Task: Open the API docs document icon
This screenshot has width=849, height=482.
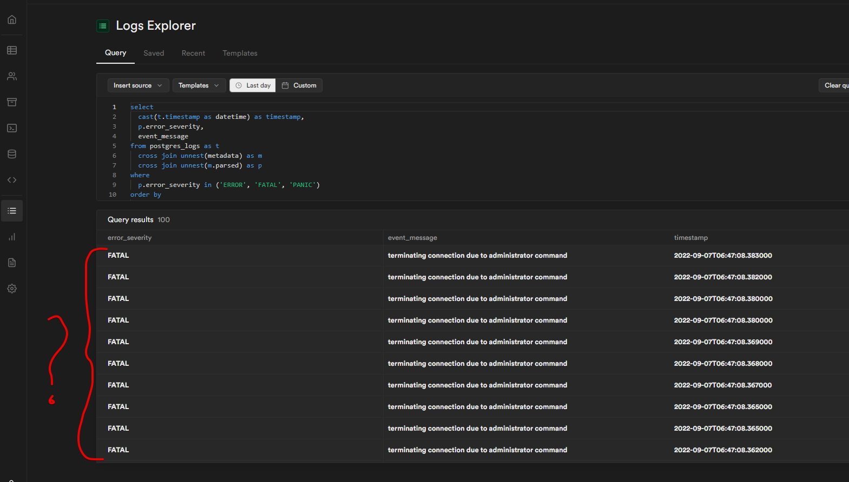Action: pyautogui.click(x=12, y=263)
